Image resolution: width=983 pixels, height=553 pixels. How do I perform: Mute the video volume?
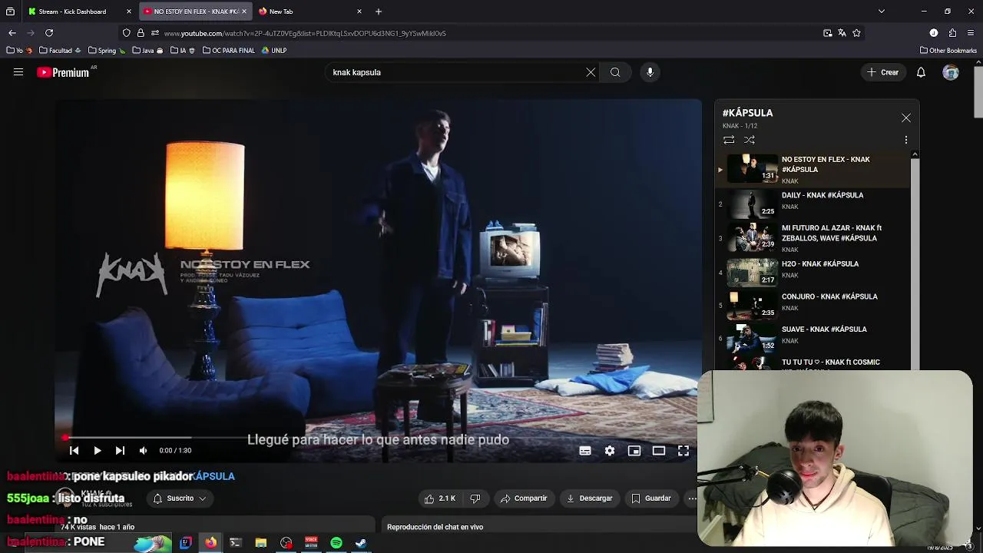[x=143, y=451]
